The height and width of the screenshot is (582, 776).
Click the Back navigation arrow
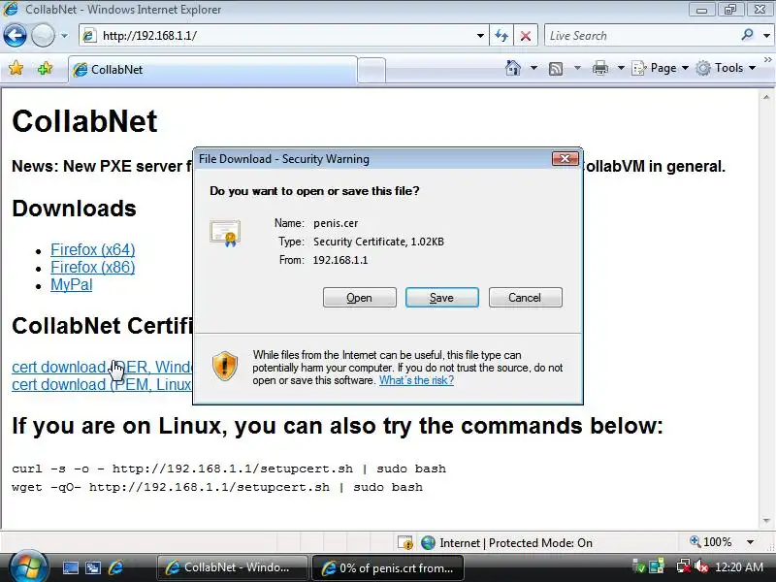pos(15,36)
